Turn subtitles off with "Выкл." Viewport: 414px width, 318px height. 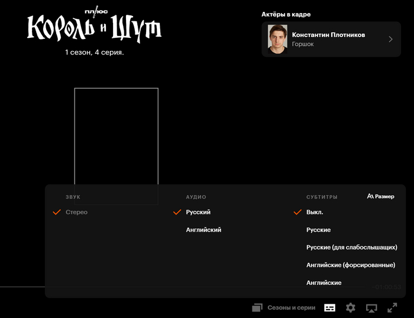(x=315, y=212)
